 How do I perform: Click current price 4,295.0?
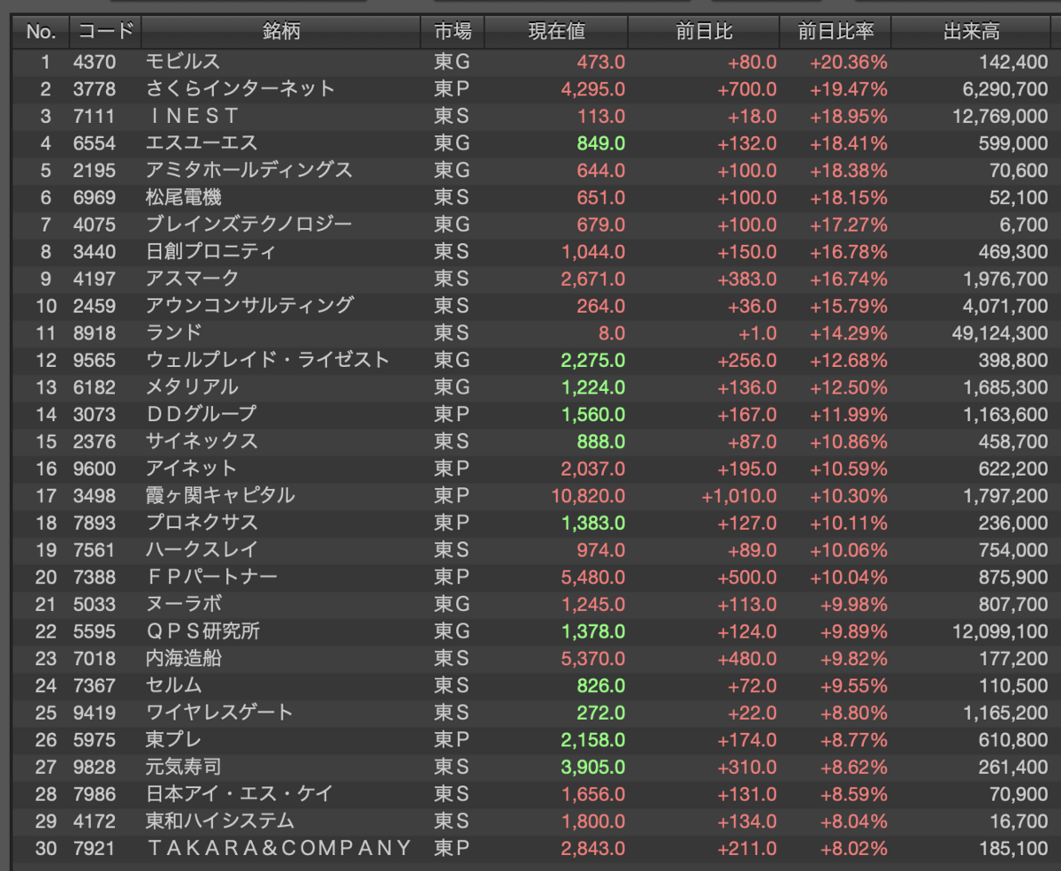click(593, 89)
